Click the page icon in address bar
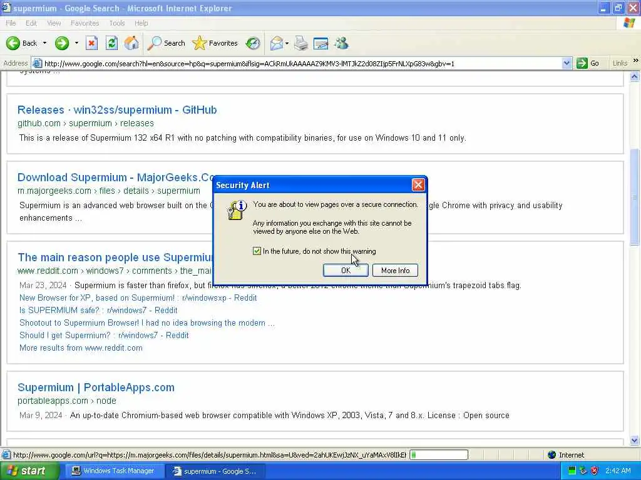Image resolution: width=641 pixels, height=480 pixels. (37, 63)
